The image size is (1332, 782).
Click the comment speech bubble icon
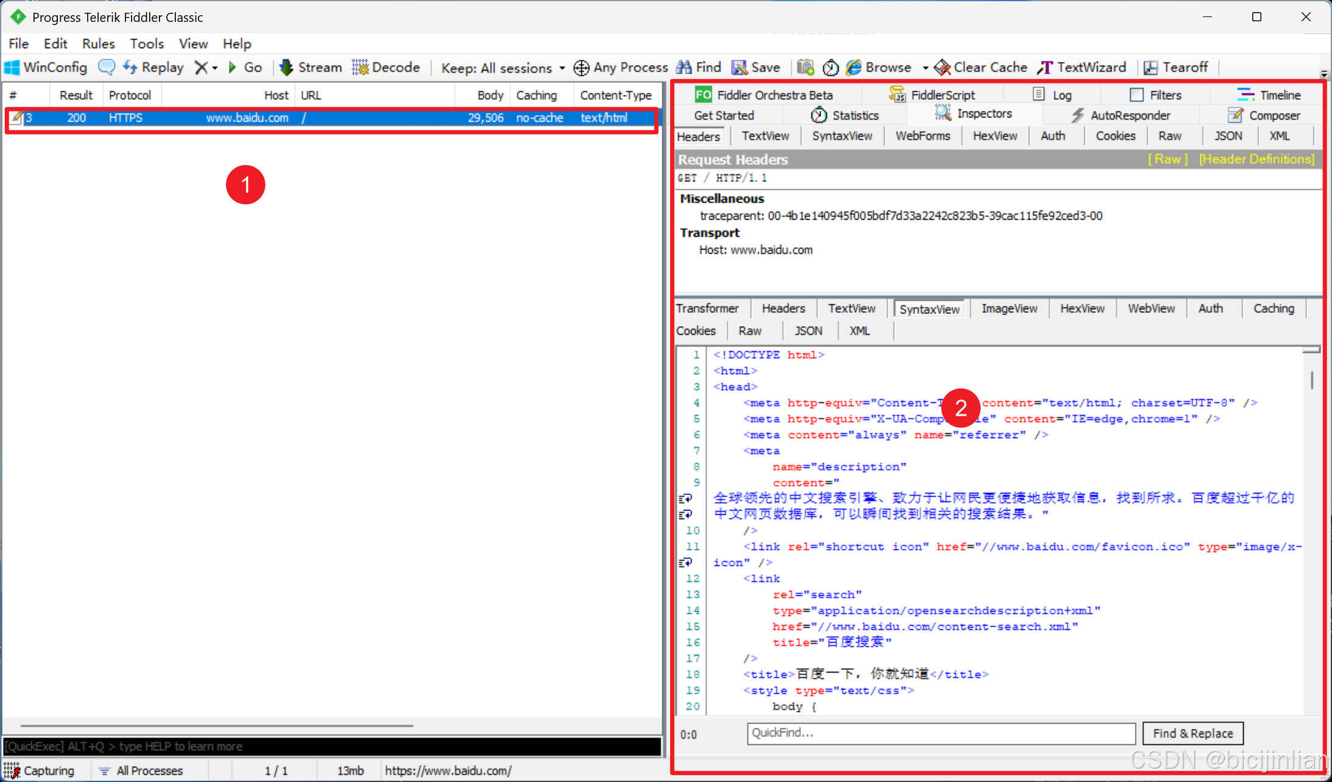click(x=107, y=68)
